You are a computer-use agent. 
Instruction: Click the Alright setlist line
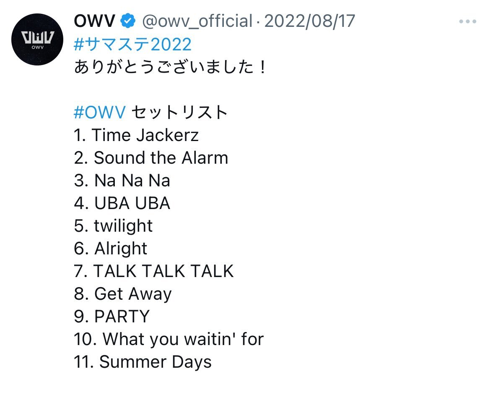[x=110, y=249]
